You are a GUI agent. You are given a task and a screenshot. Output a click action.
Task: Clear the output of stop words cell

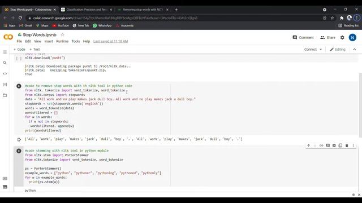pos(19,139)
